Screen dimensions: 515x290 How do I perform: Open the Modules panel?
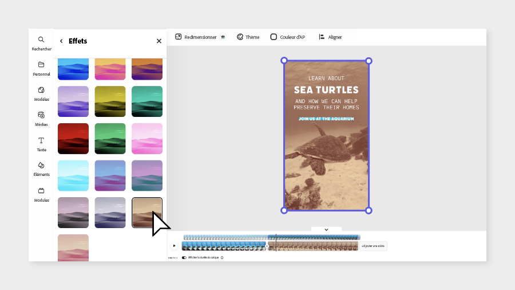[41, 194]
